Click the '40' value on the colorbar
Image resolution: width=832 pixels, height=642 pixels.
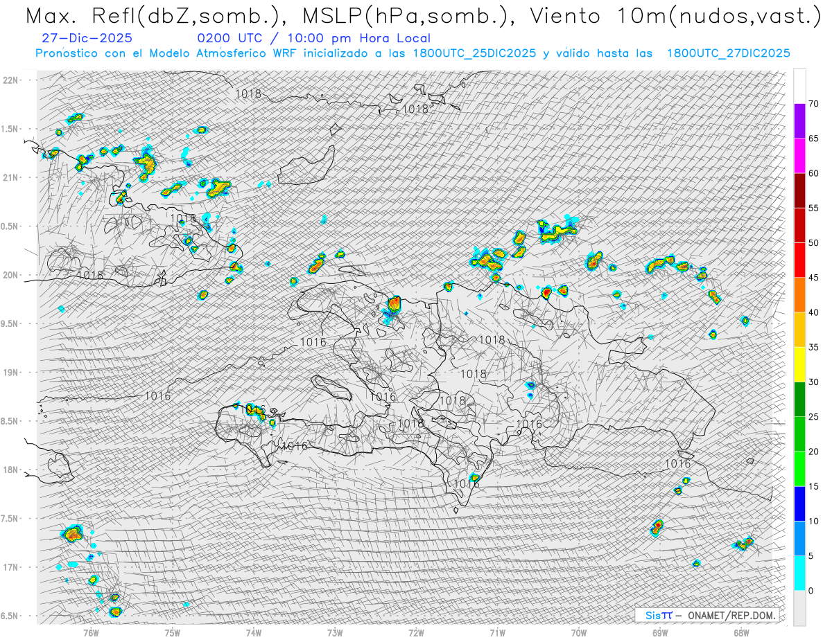pos(813,312)
